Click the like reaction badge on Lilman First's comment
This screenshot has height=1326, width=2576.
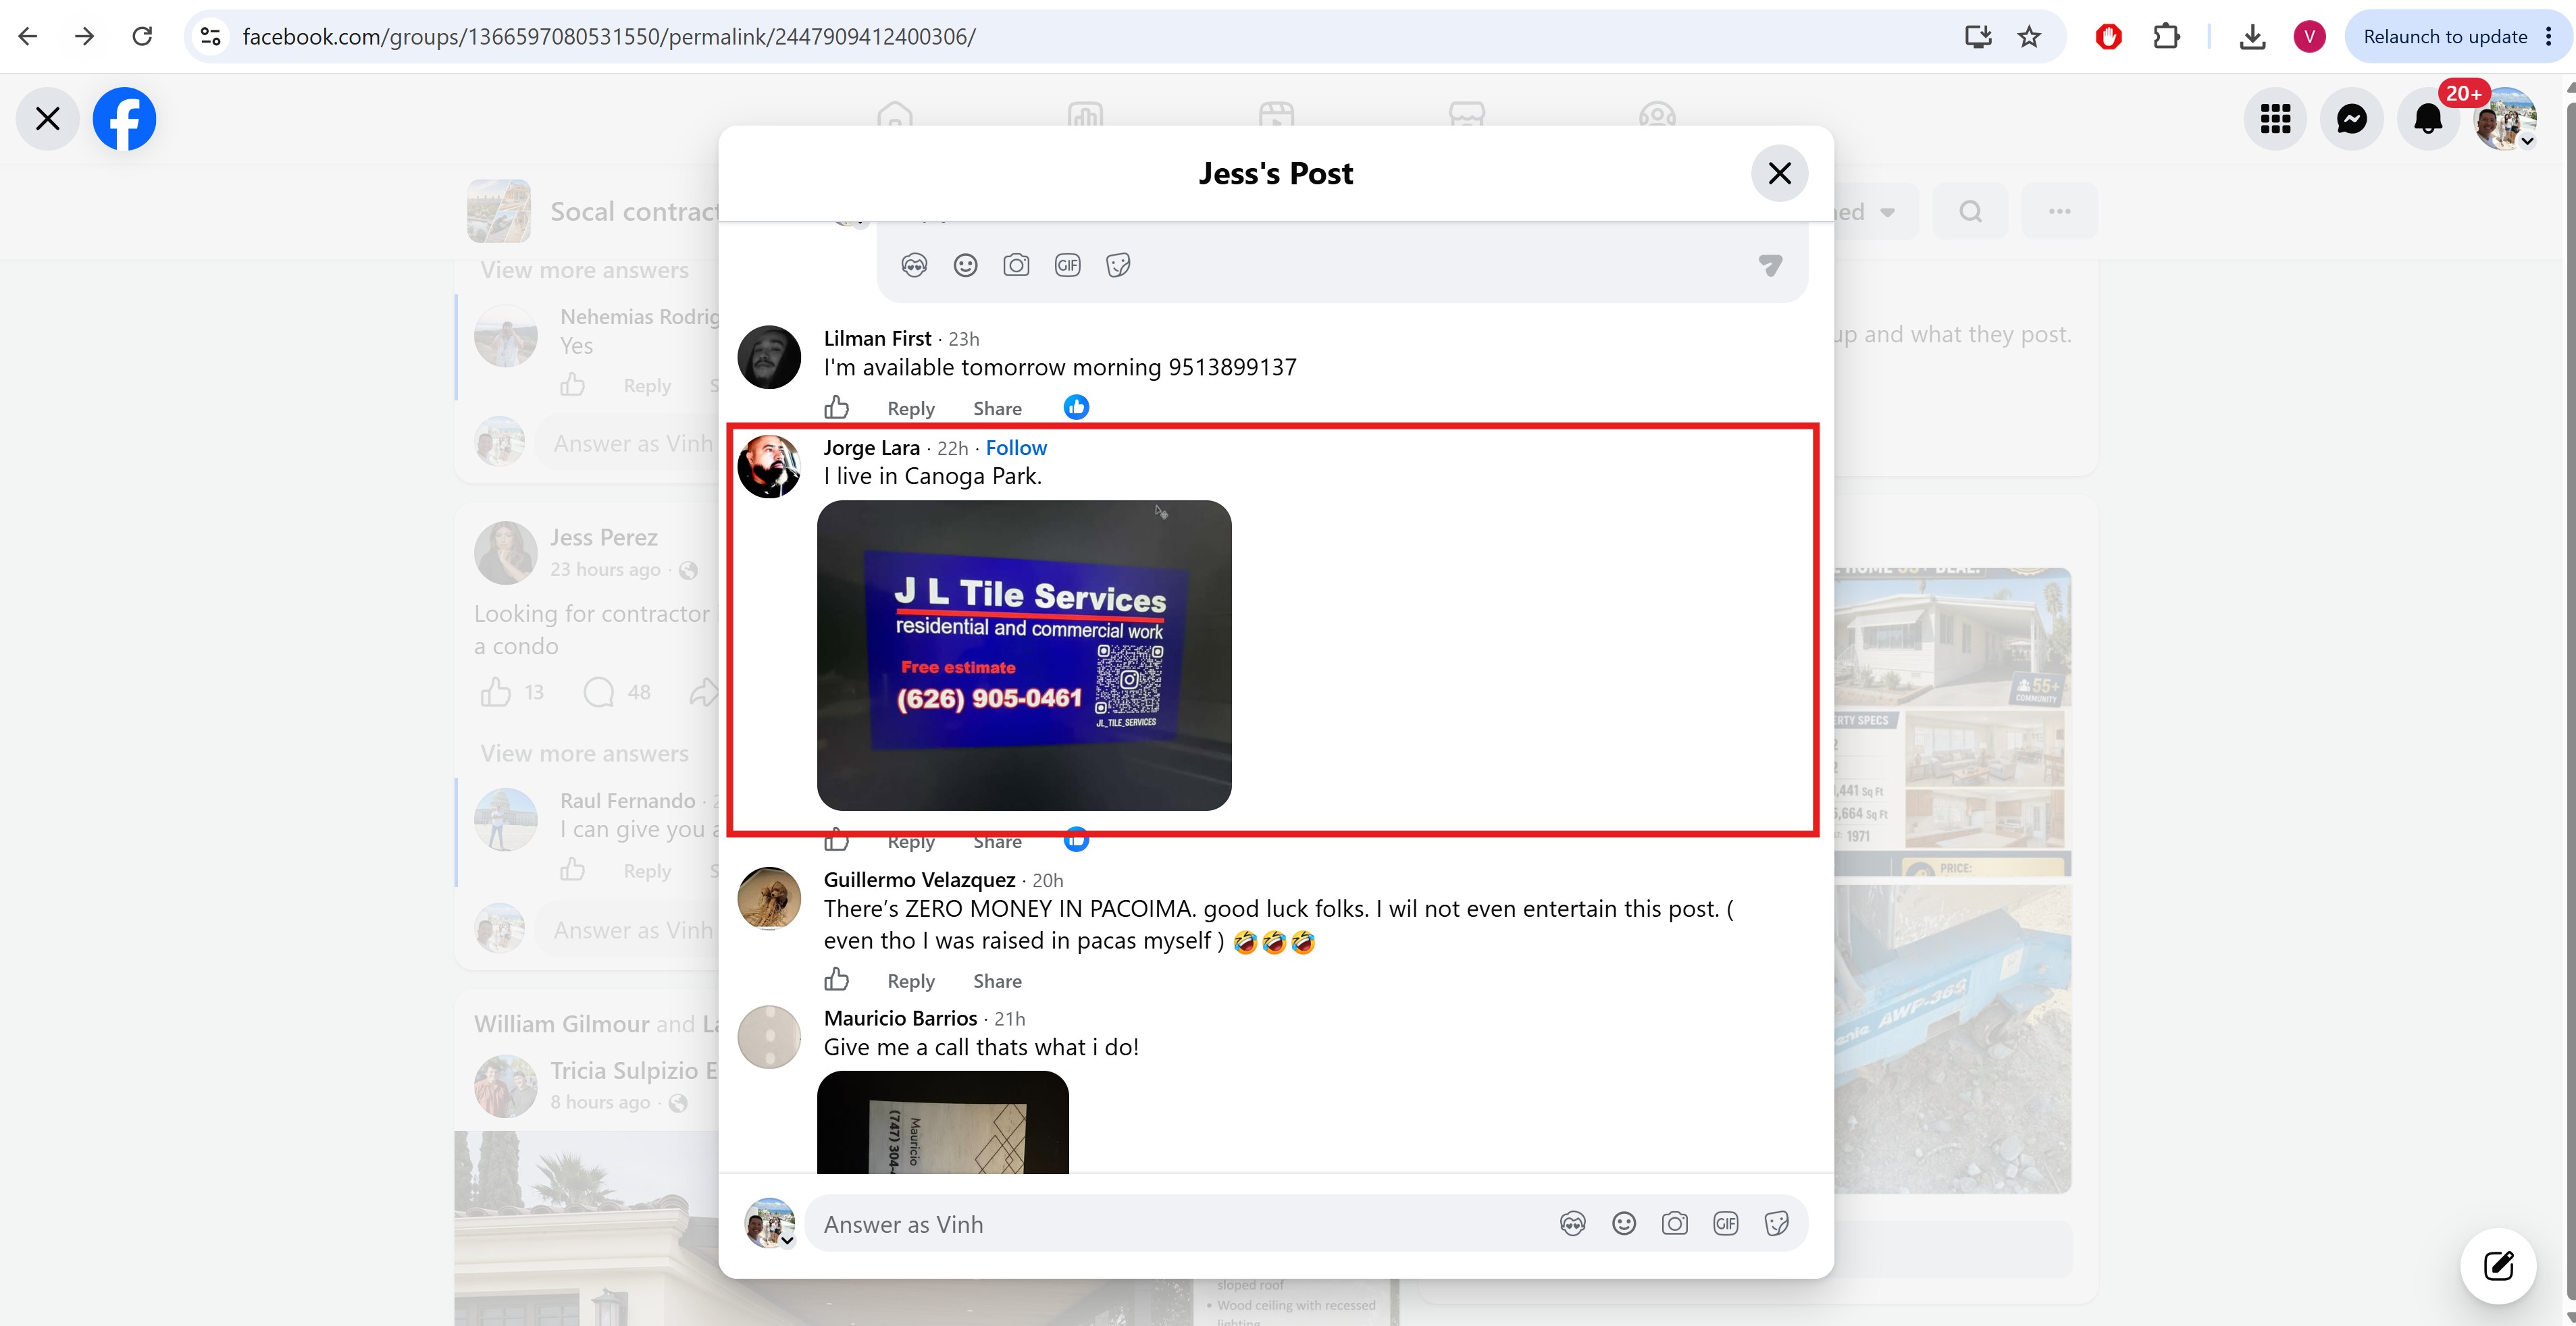click(x=1076, y=407)
